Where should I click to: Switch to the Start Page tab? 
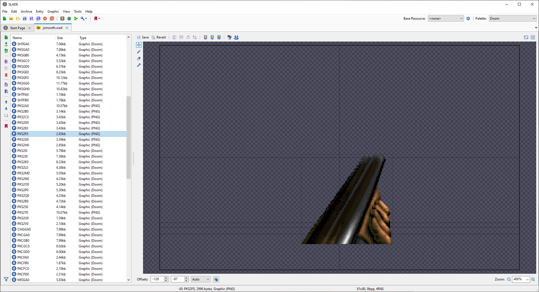pos(17,28)
